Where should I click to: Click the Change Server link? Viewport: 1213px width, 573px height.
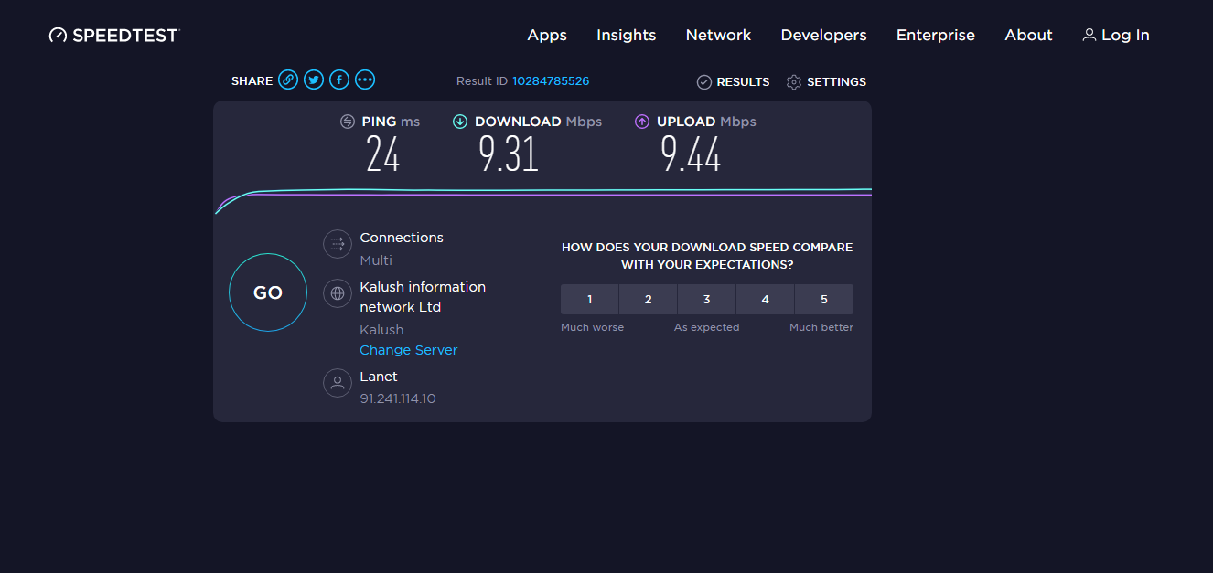click(408, 350)
